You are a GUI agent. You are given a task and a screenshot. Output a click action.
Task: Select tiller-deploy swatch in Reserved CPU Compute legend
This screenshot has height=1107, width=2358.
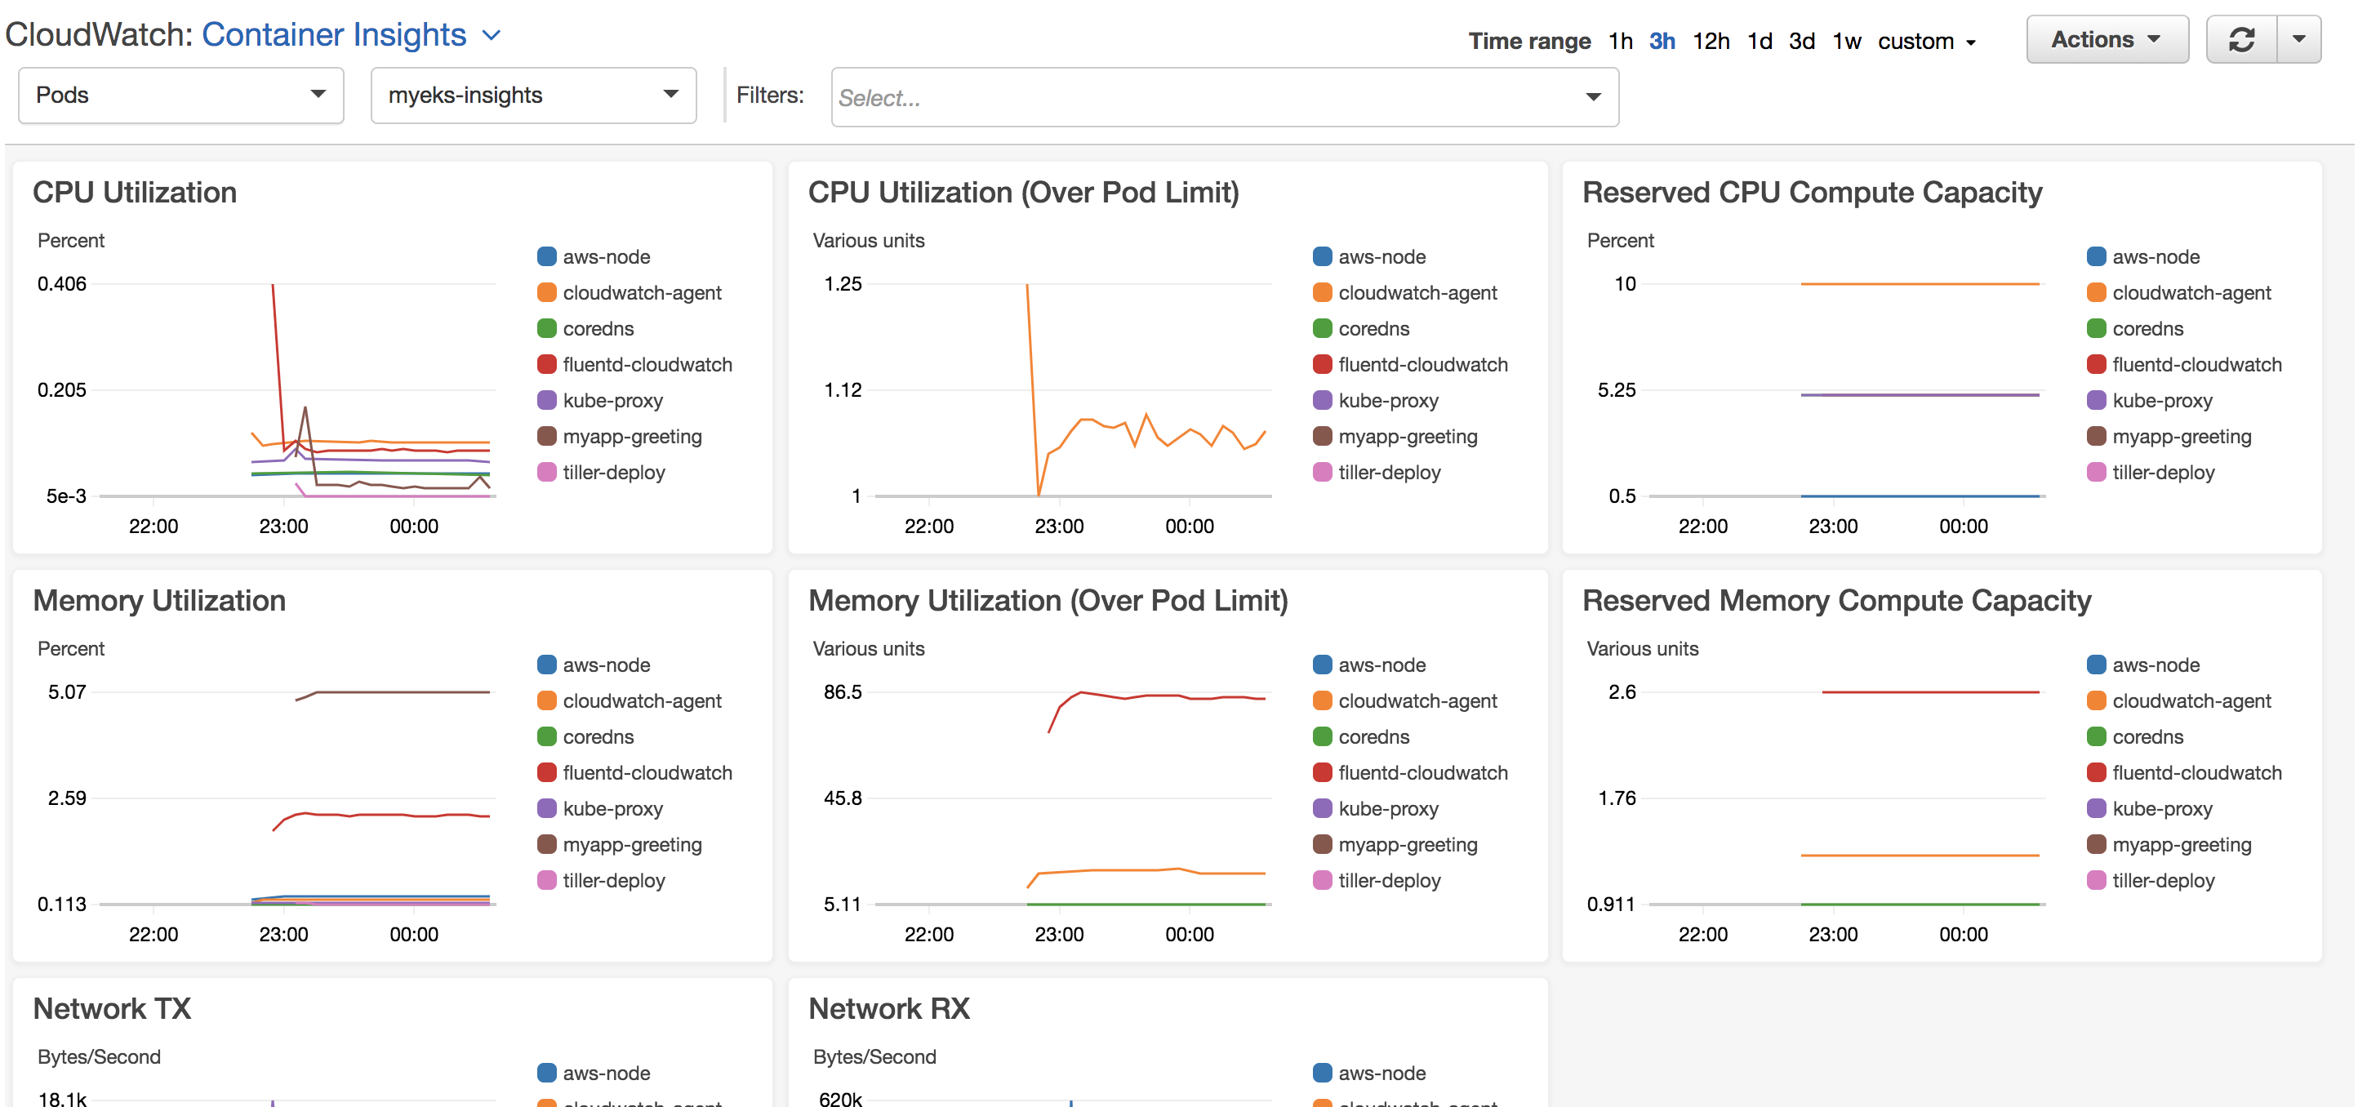coord(2096,472)
